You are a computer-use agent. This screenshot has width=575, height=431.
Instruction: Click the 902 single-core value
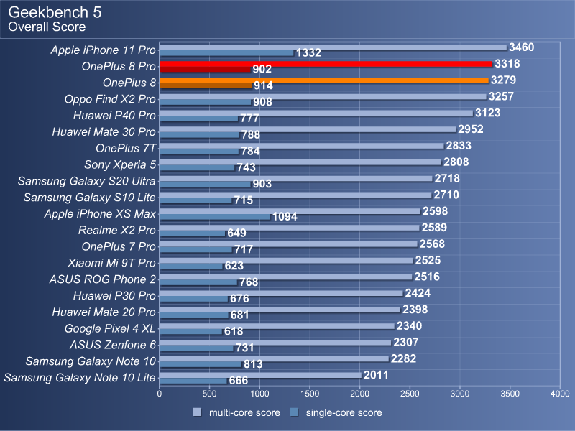click(262, 69)
